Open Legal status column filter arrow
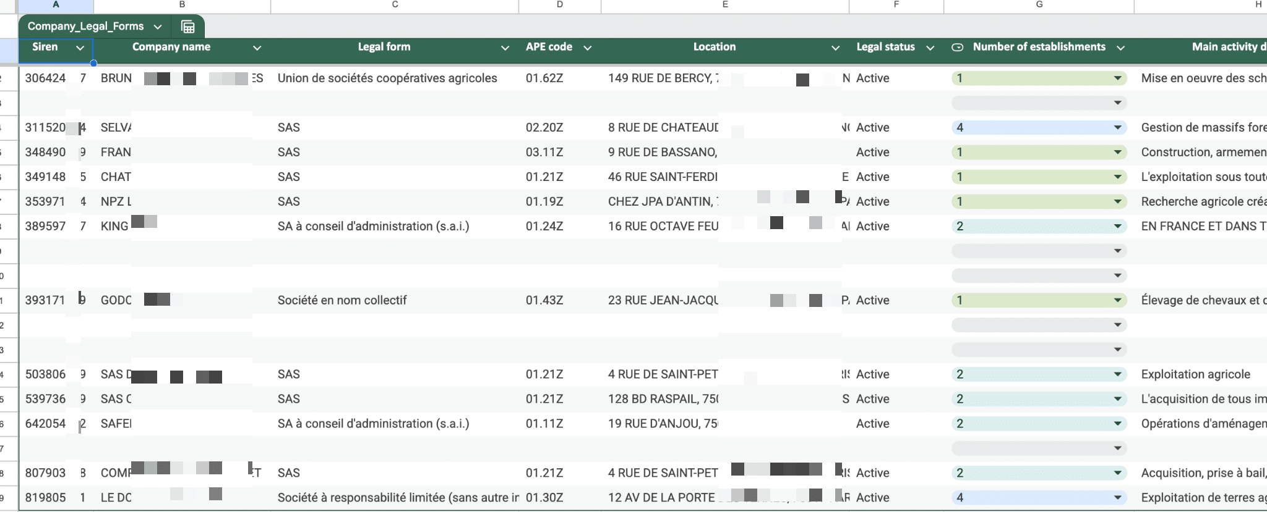 [930, 48]
